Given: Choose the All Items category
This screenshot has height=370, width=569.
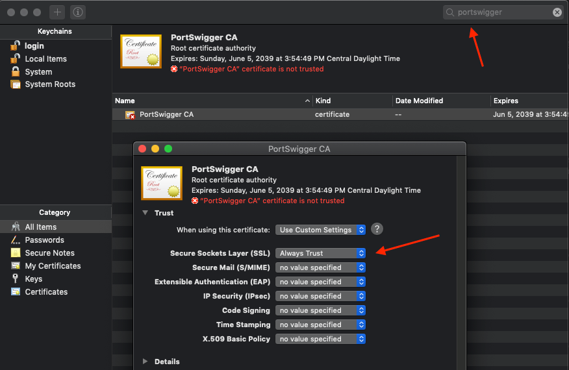Looking at the screenshot, I should [x=56, y=227].
